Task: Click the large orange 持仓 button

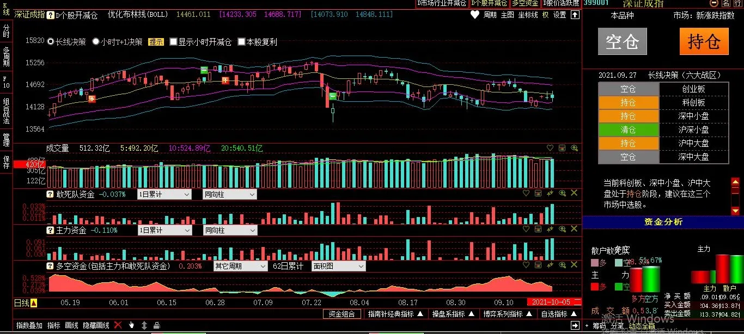Action: 704,41
